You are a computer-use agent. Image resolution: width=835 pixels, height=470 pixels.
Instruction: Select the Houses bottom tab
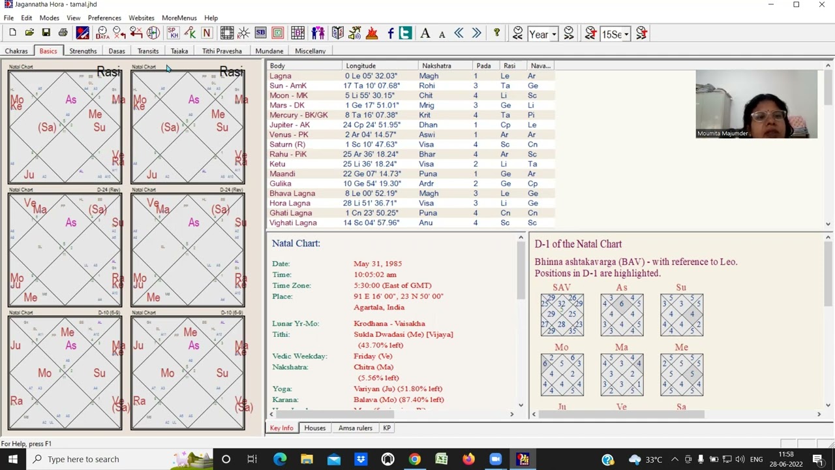[314, 428]
